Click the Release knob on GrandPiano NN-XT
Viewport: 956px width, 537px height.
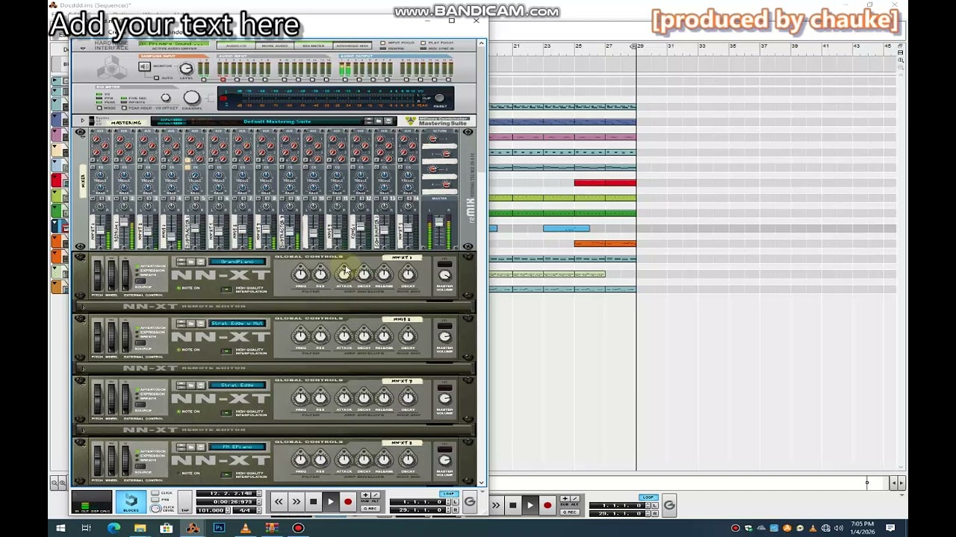[x=384, y=274]
